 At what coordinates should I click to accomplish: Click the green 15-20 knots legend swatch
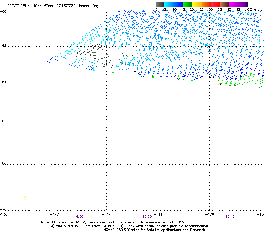pyautogui.click(x=188, y=4)
